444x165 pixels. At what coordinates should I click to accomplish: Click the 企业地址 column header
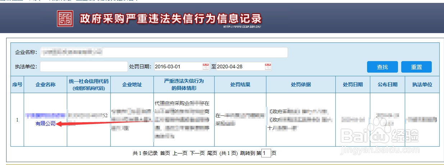(x=132, y=84)
